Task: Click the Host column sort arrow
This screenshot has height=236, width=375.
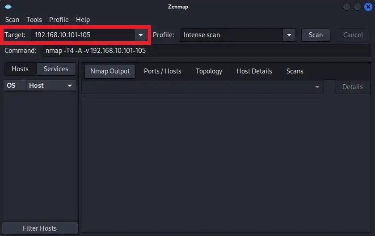Action: coord(70,86)
